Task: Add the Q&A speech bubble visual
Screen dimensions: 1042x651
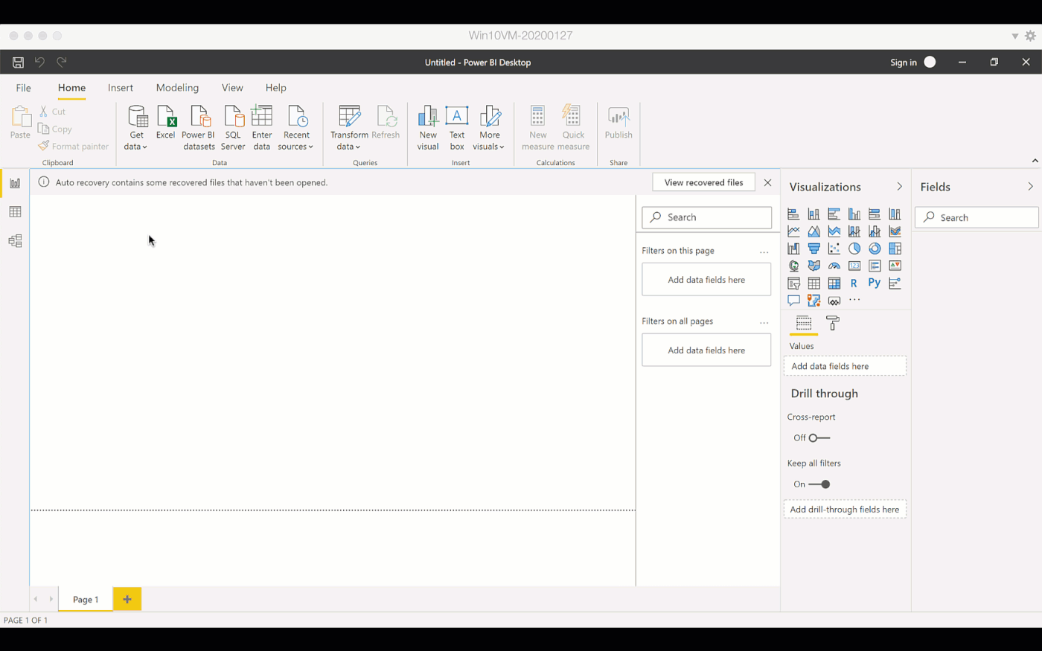Action: (x=794, y=301)
